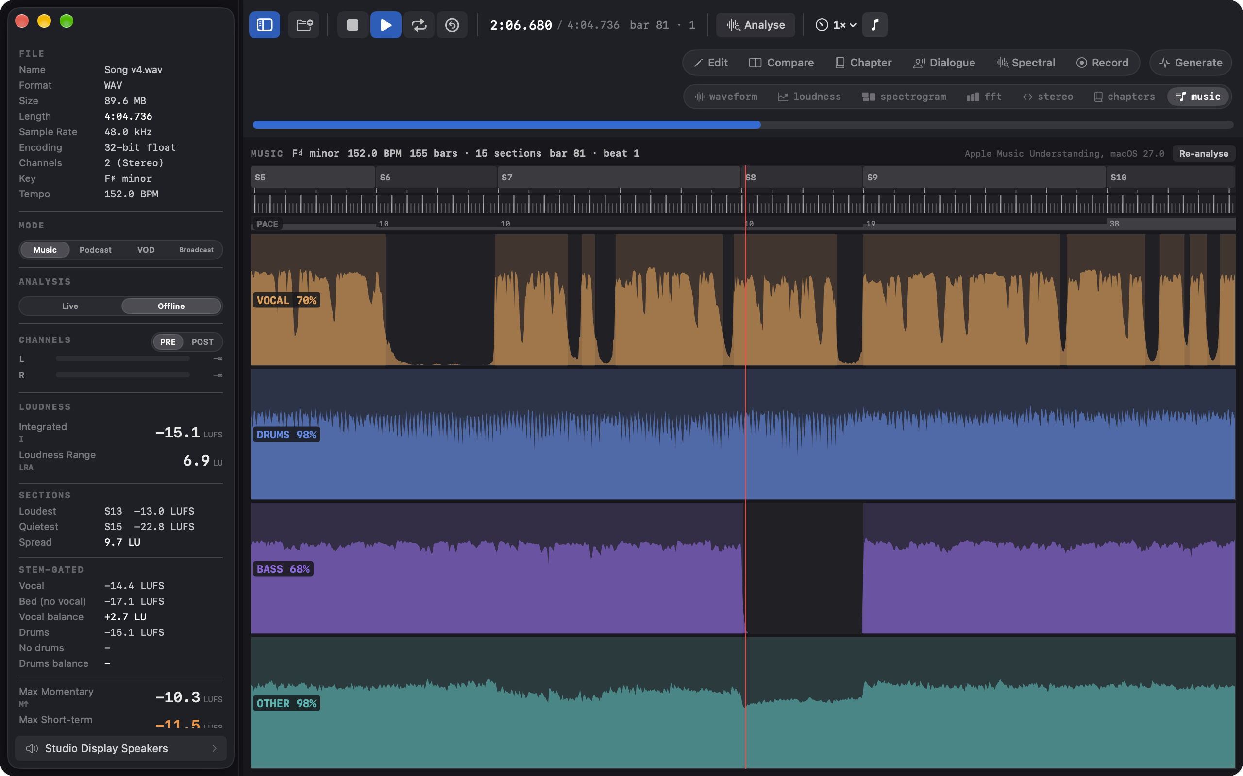This screenshot has width=1243, height=776.
Task: Show the stereo view
Action: click(x=1048, y=97)
